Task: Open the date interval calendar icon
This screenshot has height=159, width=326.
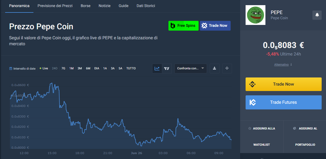Action: [x=11, y=69]
